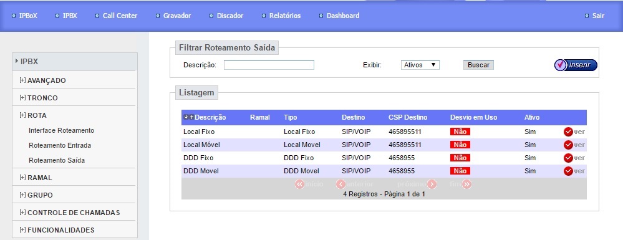The image size is (623, 240).
Task: Click the ver icon for DDD Fixo
Action: point(568,158)
